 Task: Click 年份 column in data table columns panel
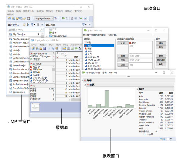click(x=35, y=72)
